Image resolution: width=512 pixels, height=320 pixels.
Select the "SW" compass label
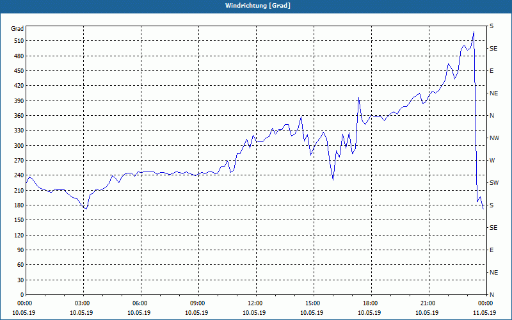(494, 183)
